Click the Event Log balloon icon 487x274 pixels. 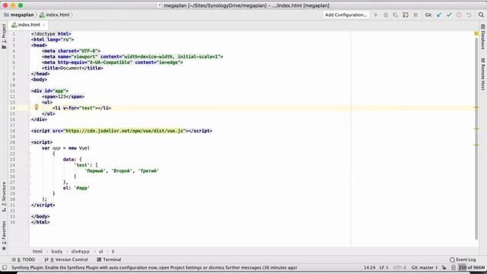[452, 260]
